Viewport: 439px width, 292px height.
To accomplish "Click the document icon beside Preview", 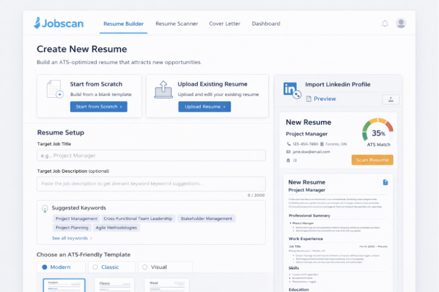I will click(x=308, y=99).
